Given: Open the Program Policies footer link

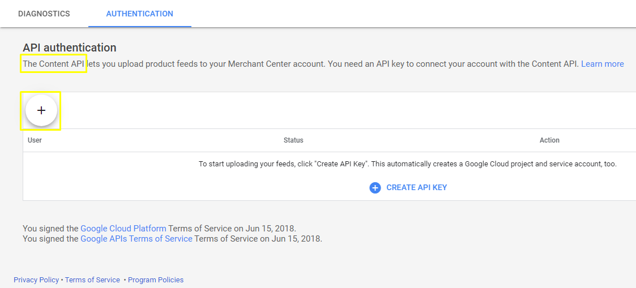Looking at the screenshot, I should [x=156, y=280].
